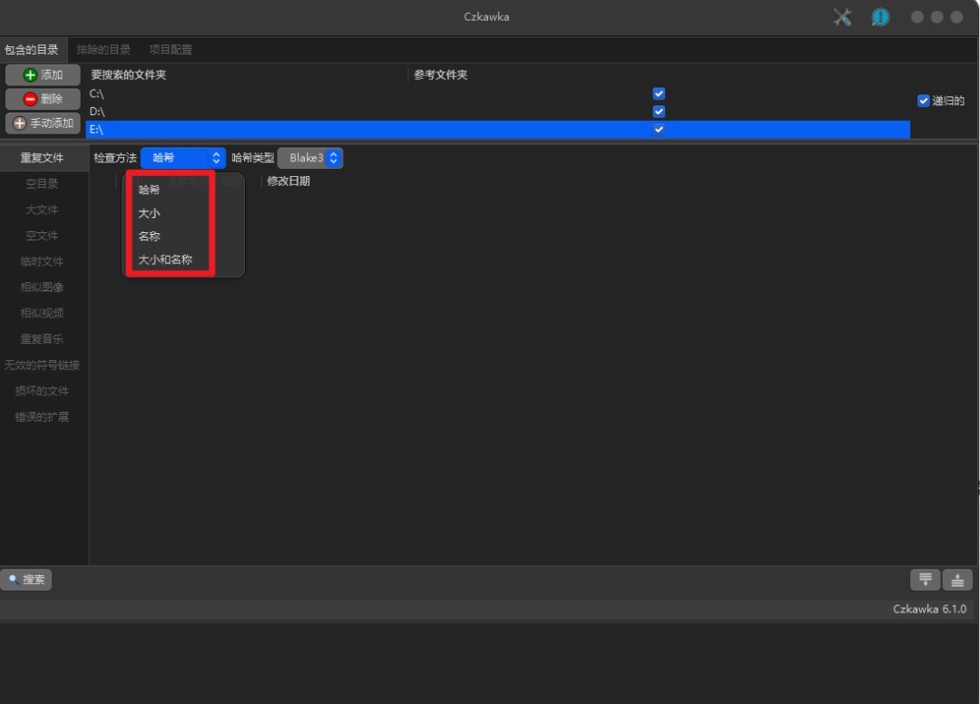980x704 pixels.
Task: Click the second bottom-right panel toggle icon
Action: click(957, 580)
